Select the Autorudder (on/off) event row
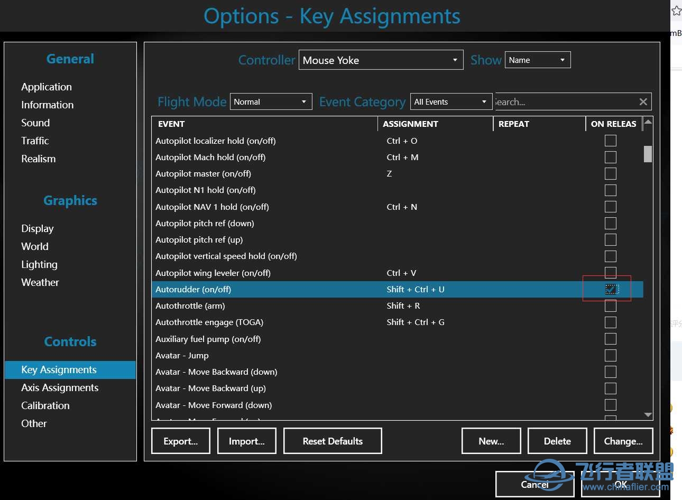 click(x=398, y=289)
